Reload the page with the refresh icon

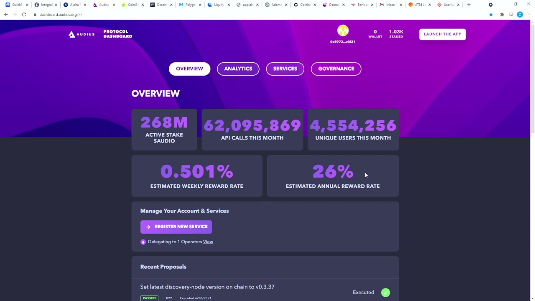tap(24, 14)
